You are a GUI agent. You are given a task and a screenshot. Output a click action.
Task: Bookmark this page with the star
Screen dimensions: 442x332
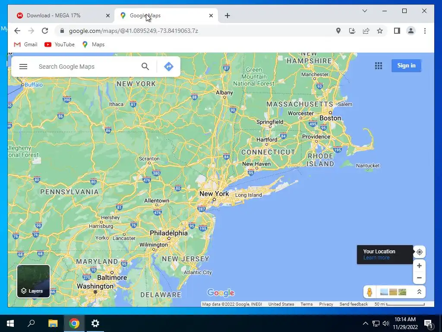(380, 31)
